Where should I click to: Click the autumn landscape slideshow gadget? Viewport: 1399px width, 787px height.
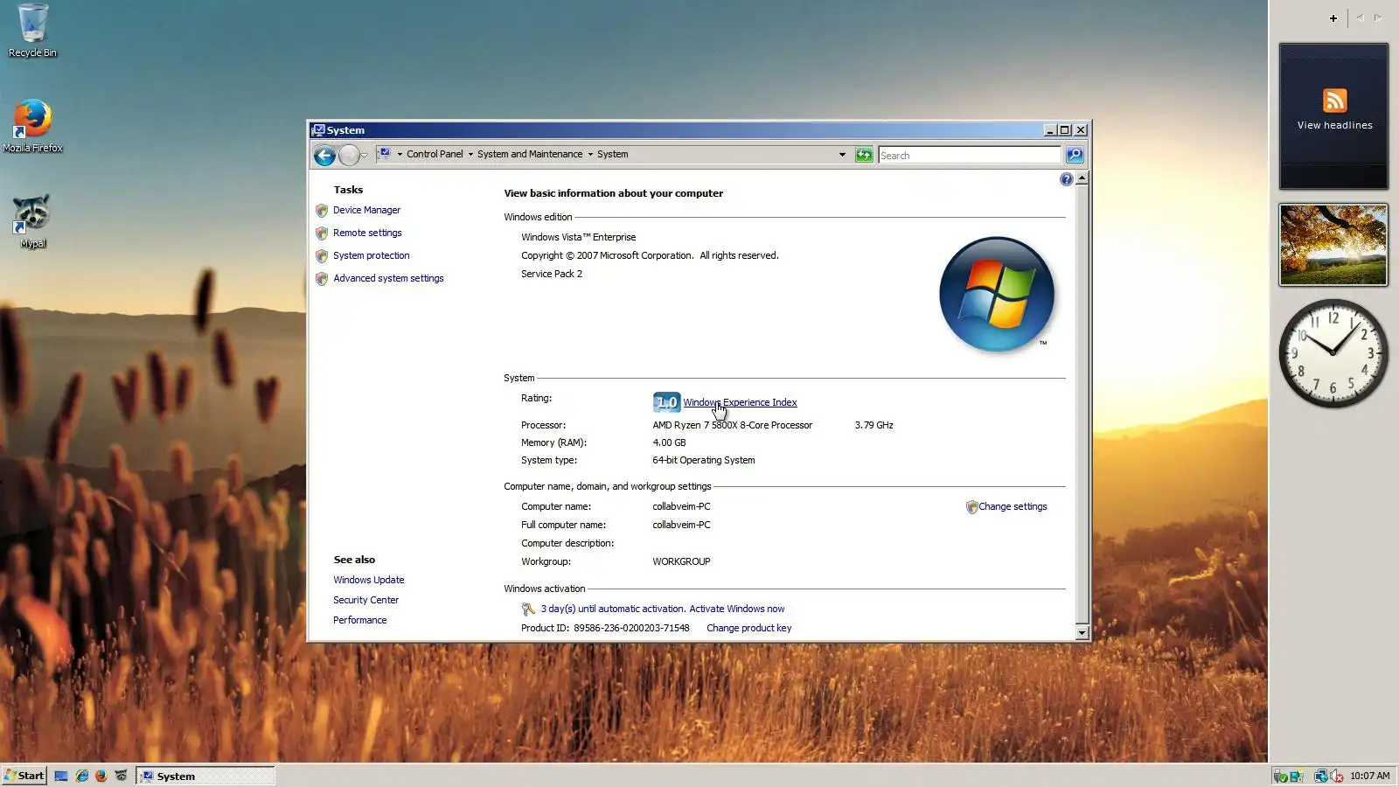coord(1333,245)
